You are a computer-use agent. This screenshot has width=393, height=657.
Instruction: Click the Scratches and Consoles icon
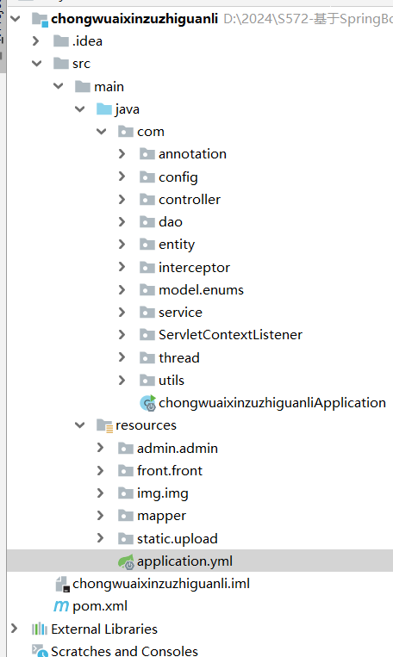tap(40, 650)
